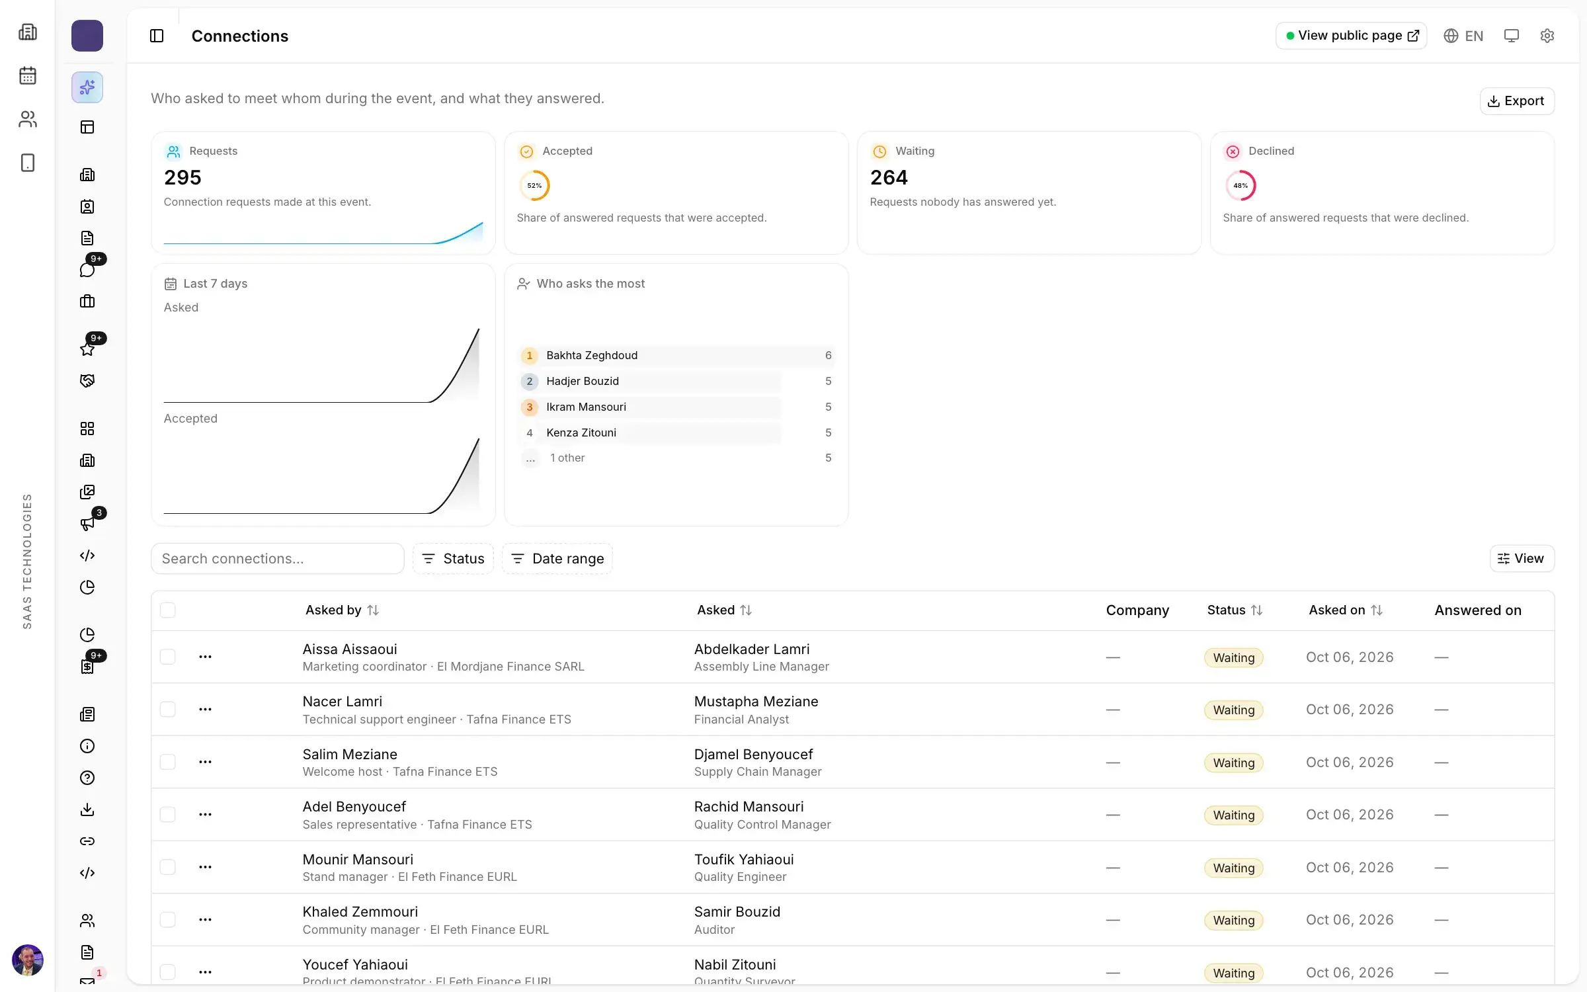Open the four-squares grid icon in the sidebar

point(87,429)
